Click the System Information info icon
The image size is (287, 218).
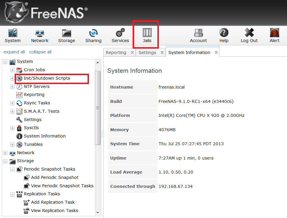(19, 136)
